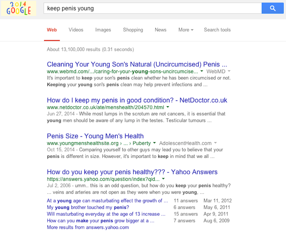286x236 pixels.
Task: Expand green arrow next to webmd.com URL
Action: click(202, 71)
